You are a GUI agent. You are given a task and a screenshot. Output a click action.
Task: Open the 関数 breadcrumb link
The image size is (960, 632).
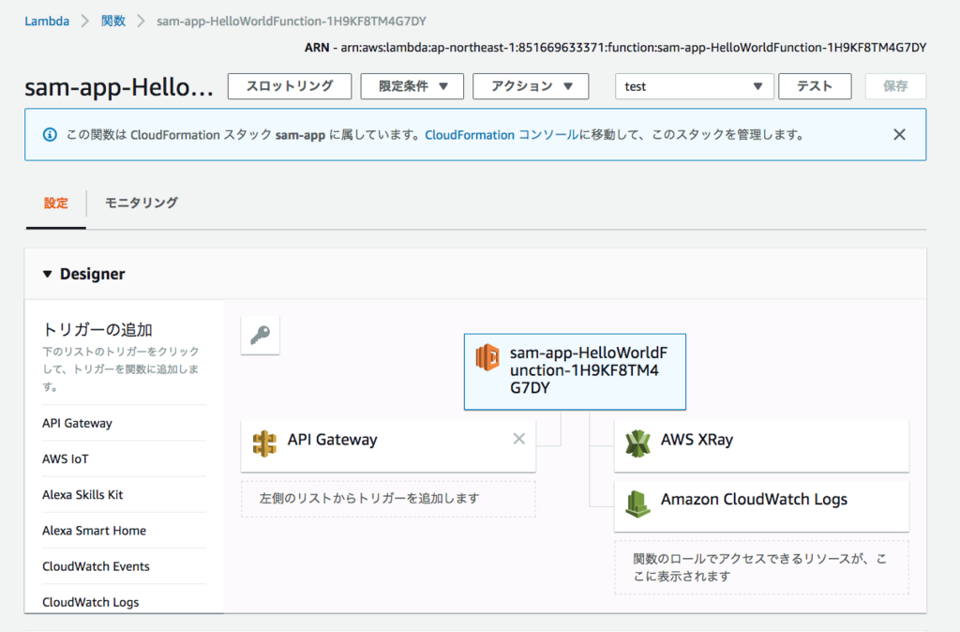(x=113, y=22)
